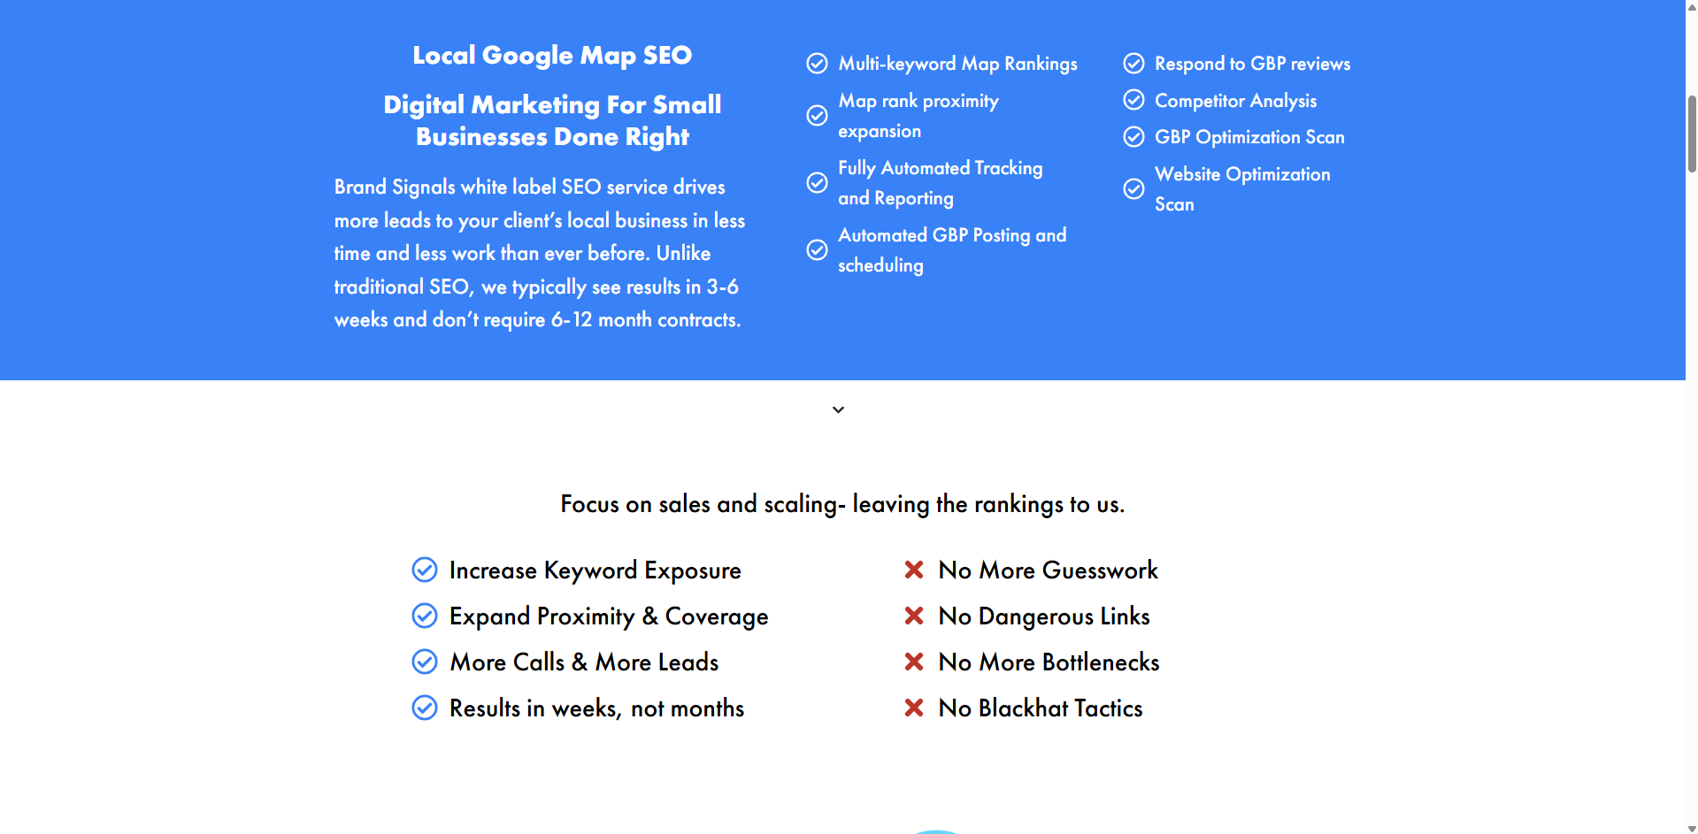Image resolution: width=1698 pixels, height=834 pixels.
Task: Click the red X beside No More Guesswork
Action: click(x=914, y=570)
